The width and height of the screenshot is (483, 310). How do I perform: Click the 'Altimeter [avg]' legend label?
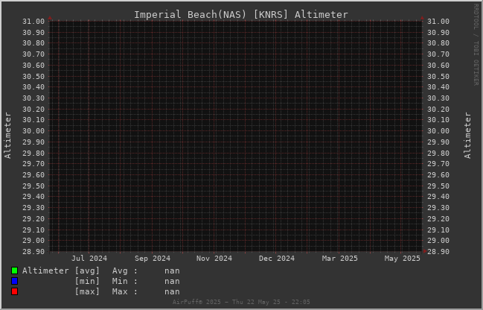point(61,271)
